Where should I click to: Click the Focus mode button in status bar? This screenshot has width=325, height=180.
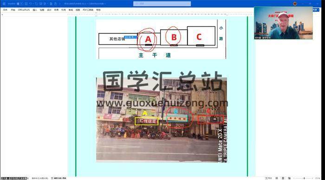tap(268, 178)
